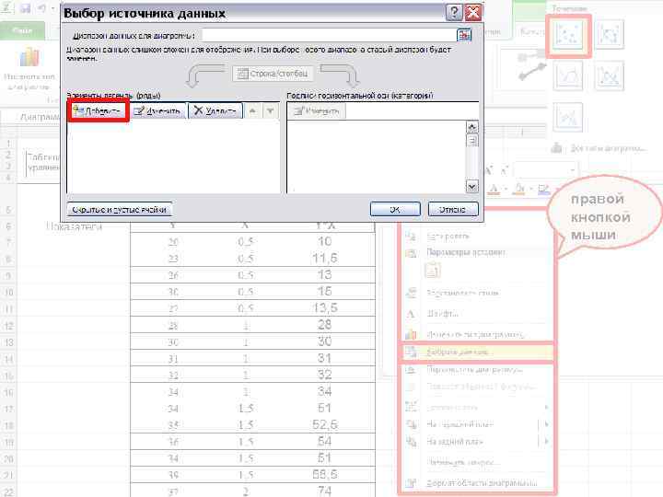
Task: Select scatter with smooth lines and markers
Action: pos(609,34)
